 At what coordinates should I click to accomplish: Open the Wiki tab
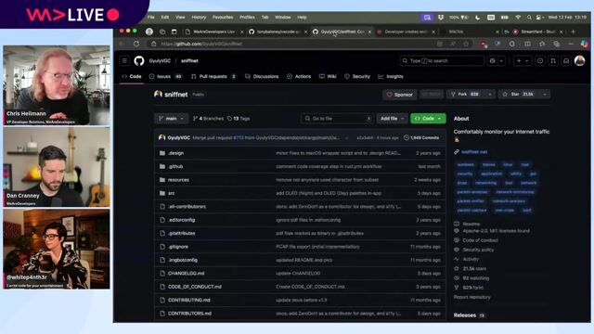[x=328, y=76]
